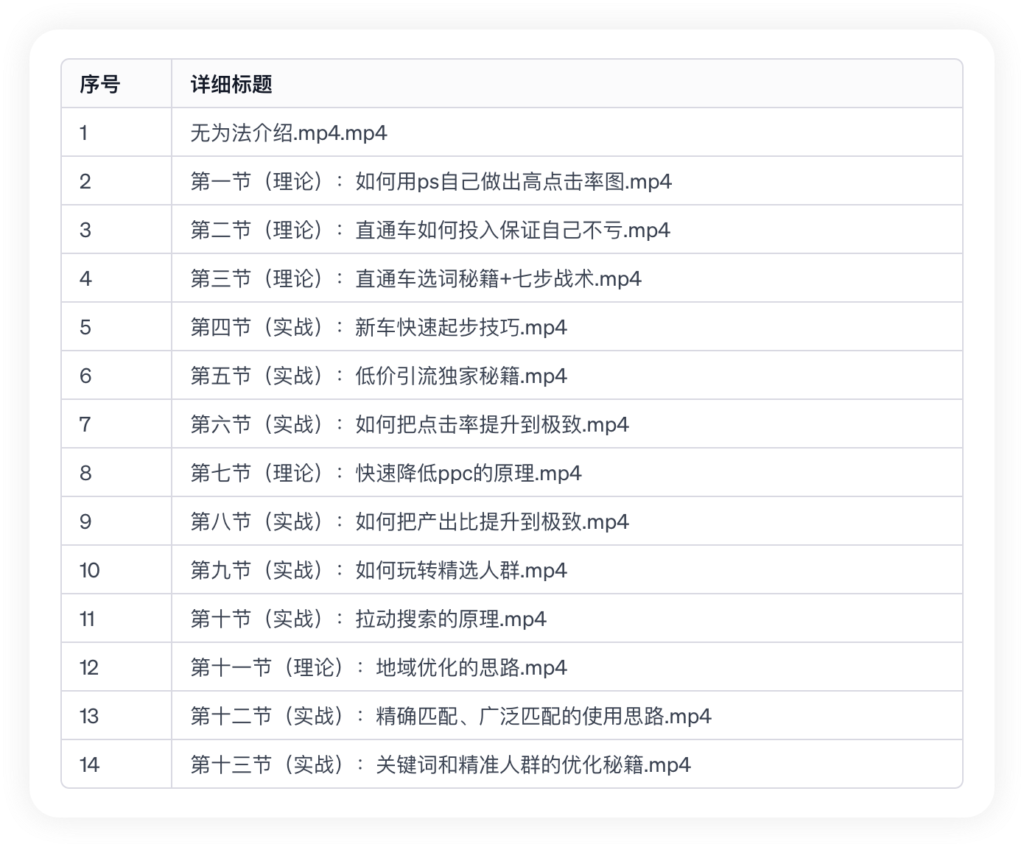The image size is (1024, 847).
Task: Select 第二节 直通车如何投入保证自己不亏.mp4
Action: pos(430,230)
